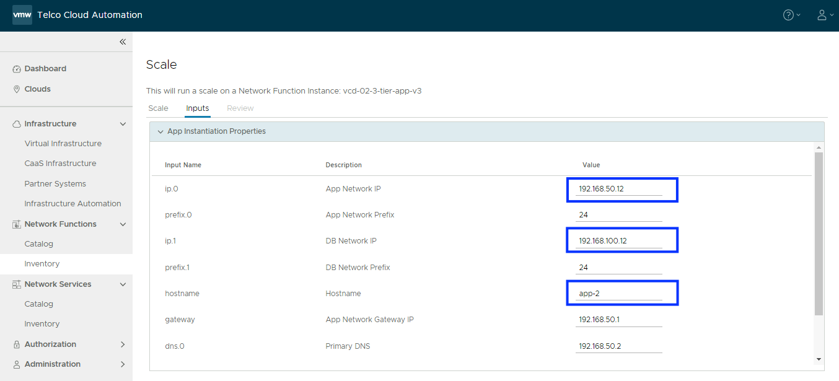This screenshot has width=839, height=381.
Task: Go to CaaS Infrastructure
Action: coord(60,164)
